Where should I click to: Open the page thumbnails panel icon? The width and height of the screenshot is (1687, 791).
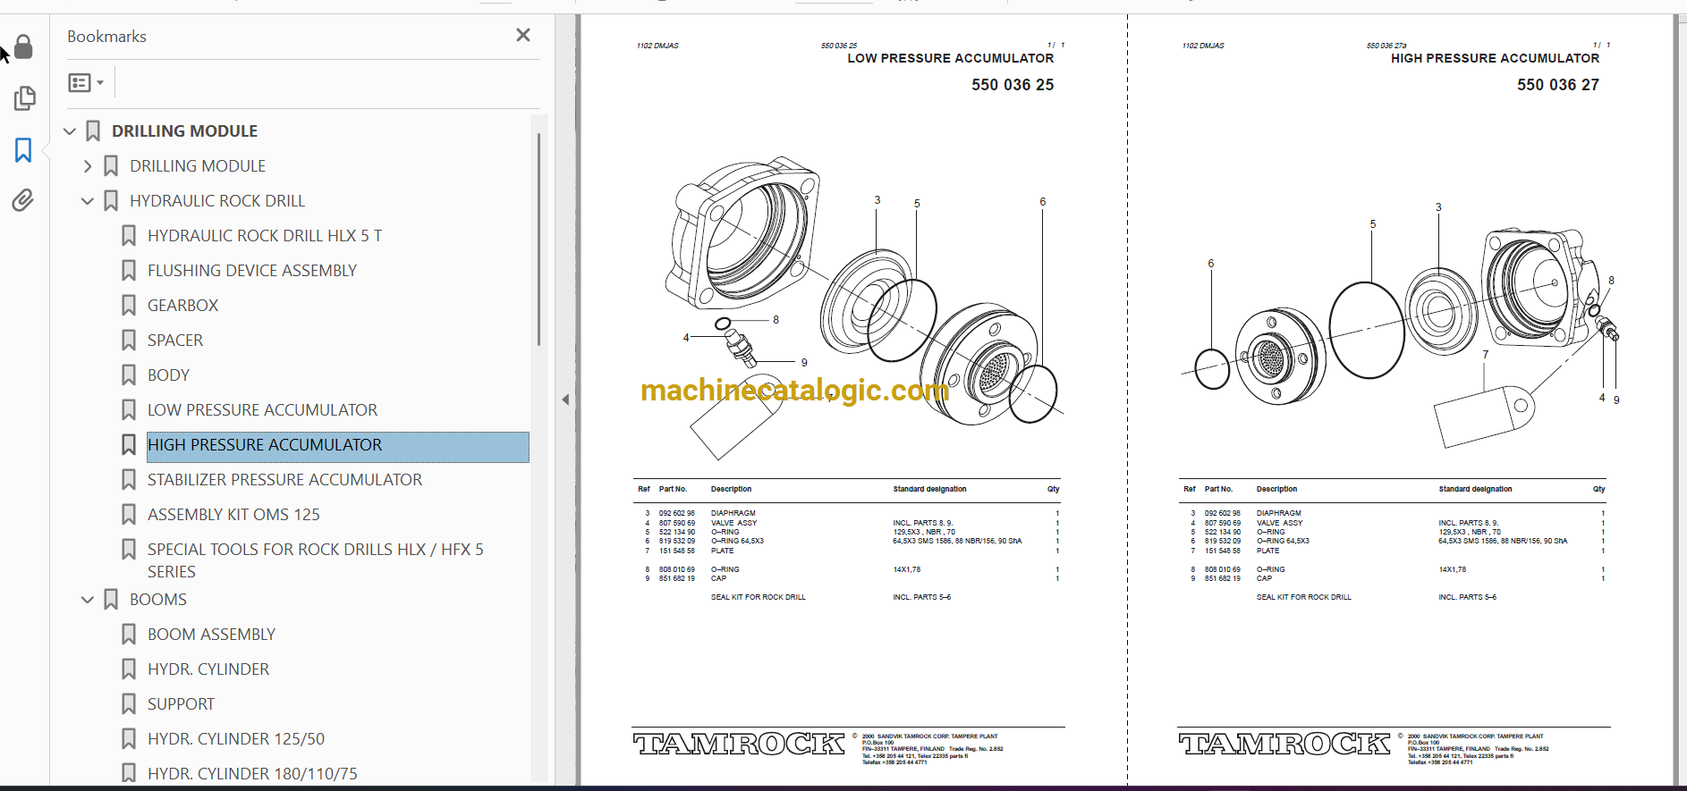(x=24, y=98)
